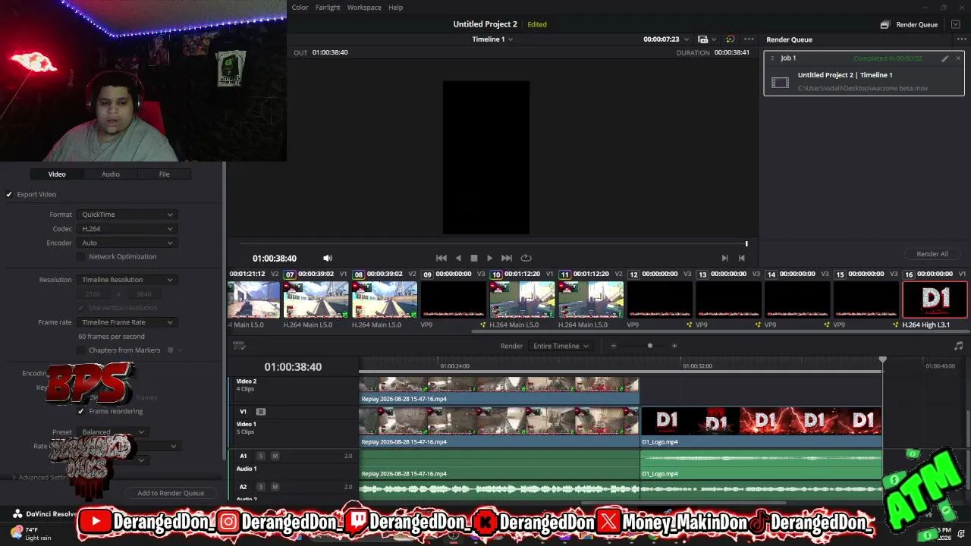This screenshot has height=546, width=971.
Task: Toggle the Export Video checkbox
Action: tap(10, 194)
